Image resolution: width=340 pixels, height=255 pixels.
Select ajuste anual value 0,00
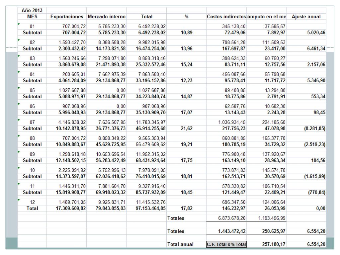point(320,209)
